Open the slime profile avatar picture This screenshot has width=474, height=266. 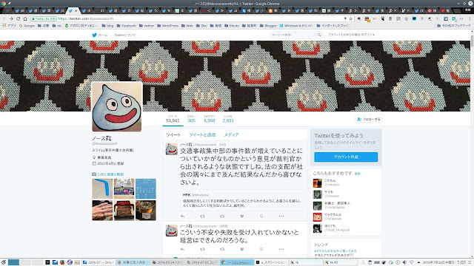(x=117, y=106)
